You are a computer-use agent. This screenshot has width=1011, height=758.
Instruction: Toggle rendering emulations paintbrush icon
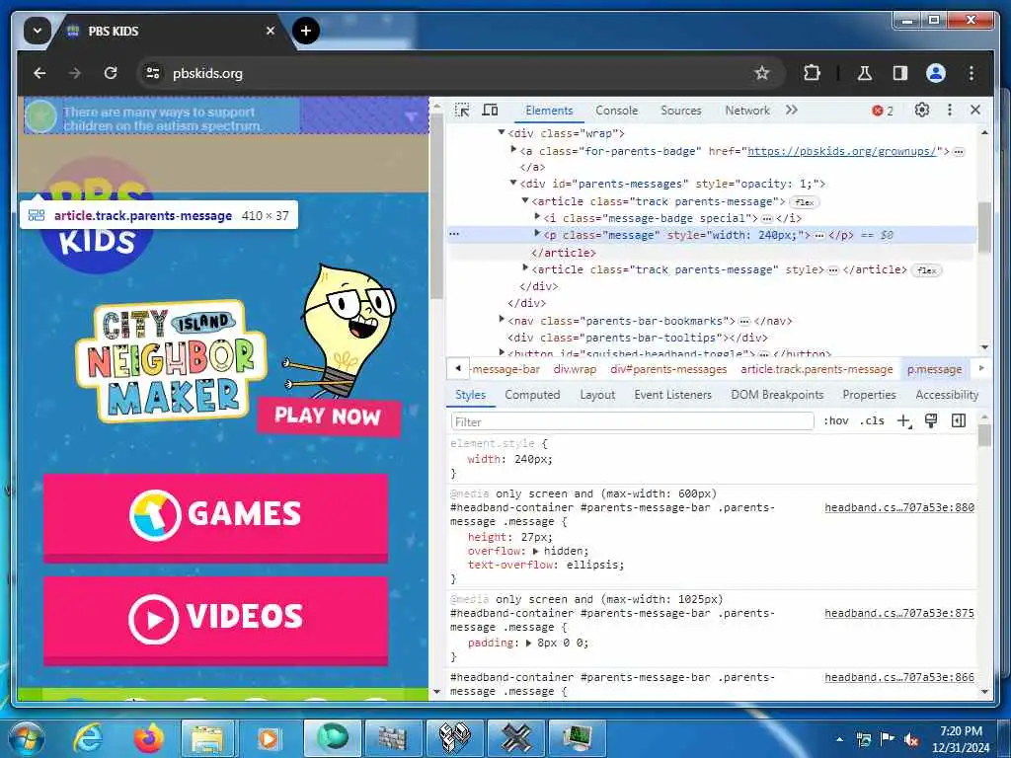(x=931, y=420)
